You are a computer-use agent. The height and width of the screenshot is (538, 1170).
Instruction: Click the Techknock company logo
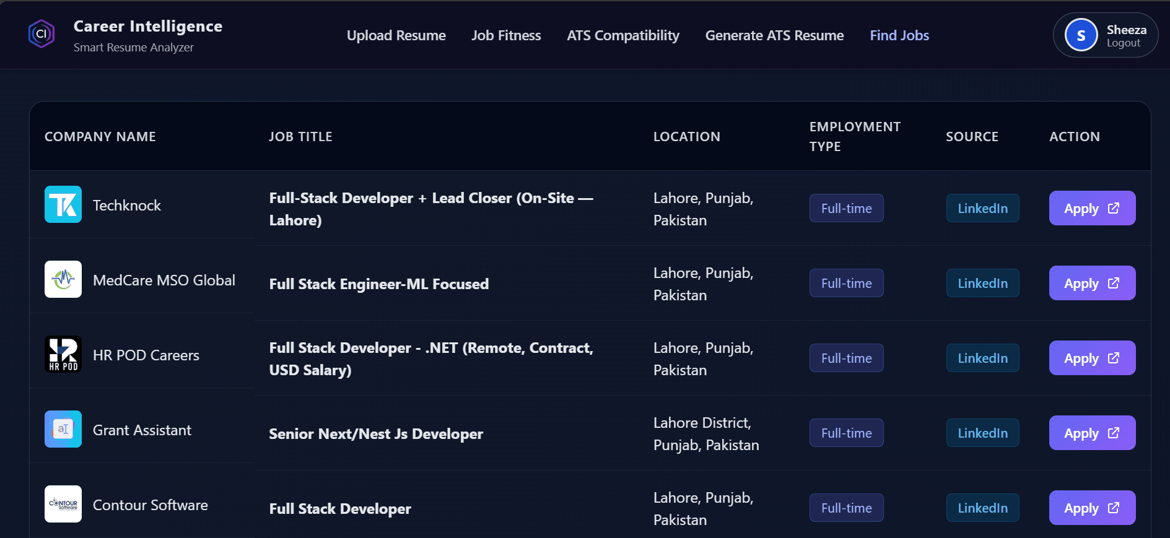click(63, 204)
